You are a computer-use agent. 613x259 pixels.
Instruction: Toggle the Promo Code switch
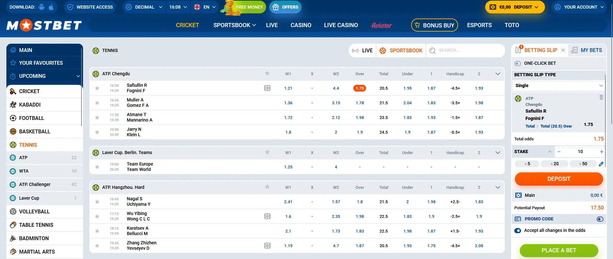600,219
